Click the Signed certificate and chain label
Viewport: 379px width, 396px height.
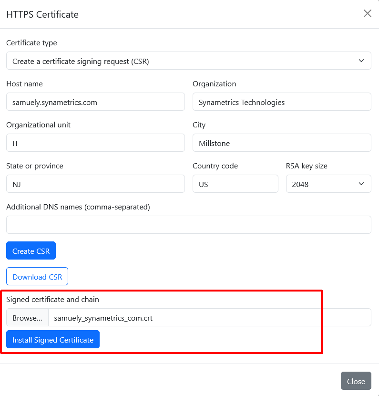click(x=52, y=300)
